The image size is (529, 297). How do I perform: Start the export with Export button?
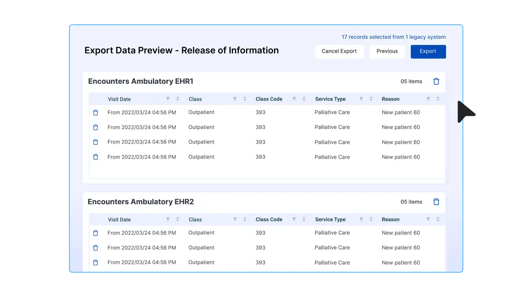(x=428, y=52)
